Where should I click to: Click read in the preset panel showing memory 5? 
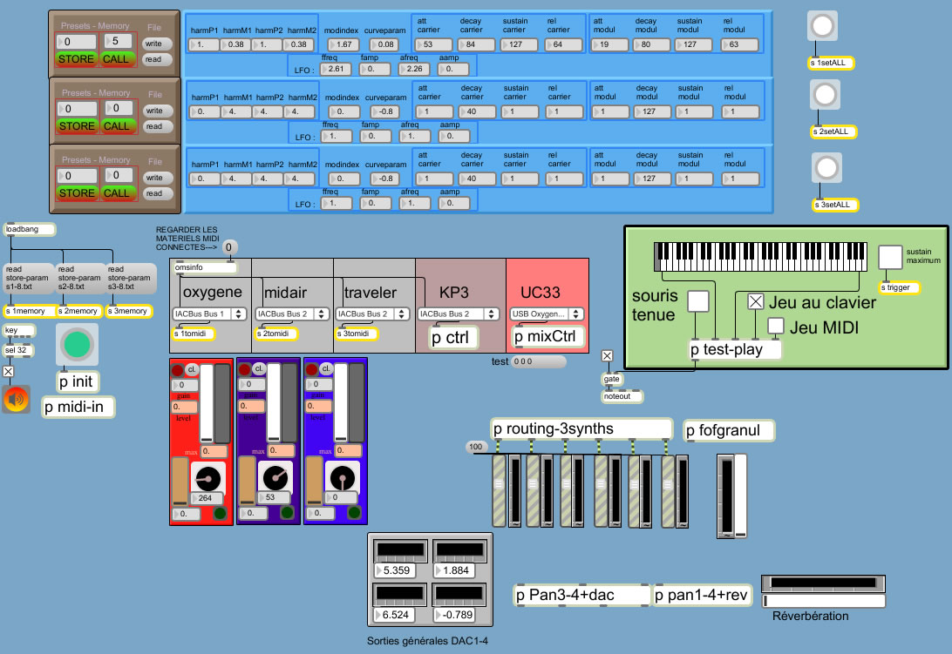(157, 59)
